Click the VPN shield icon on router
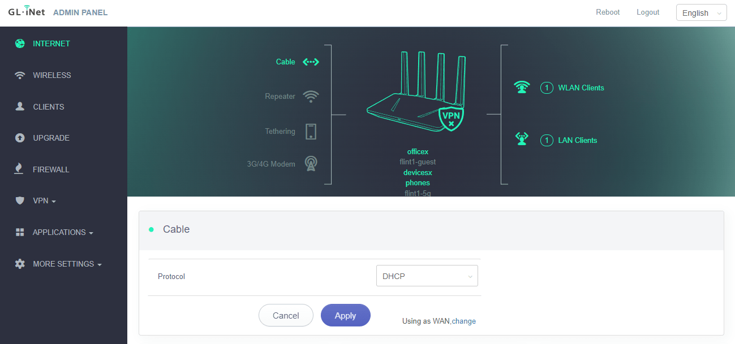Viewport: 735px width, 344px height. click(x=452, y=117)
